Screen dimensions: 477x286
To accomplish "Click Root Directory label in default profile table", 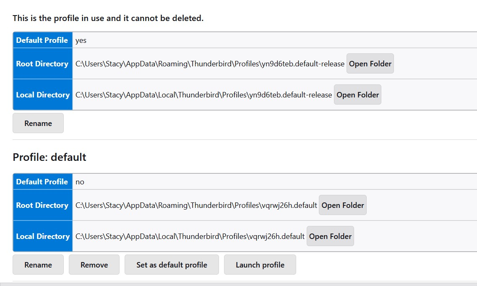I will pyautogui.click(x=42, y=205).
